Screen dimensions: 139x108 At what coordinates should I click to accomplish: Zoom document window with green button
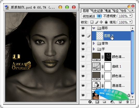tap(67, 7)
